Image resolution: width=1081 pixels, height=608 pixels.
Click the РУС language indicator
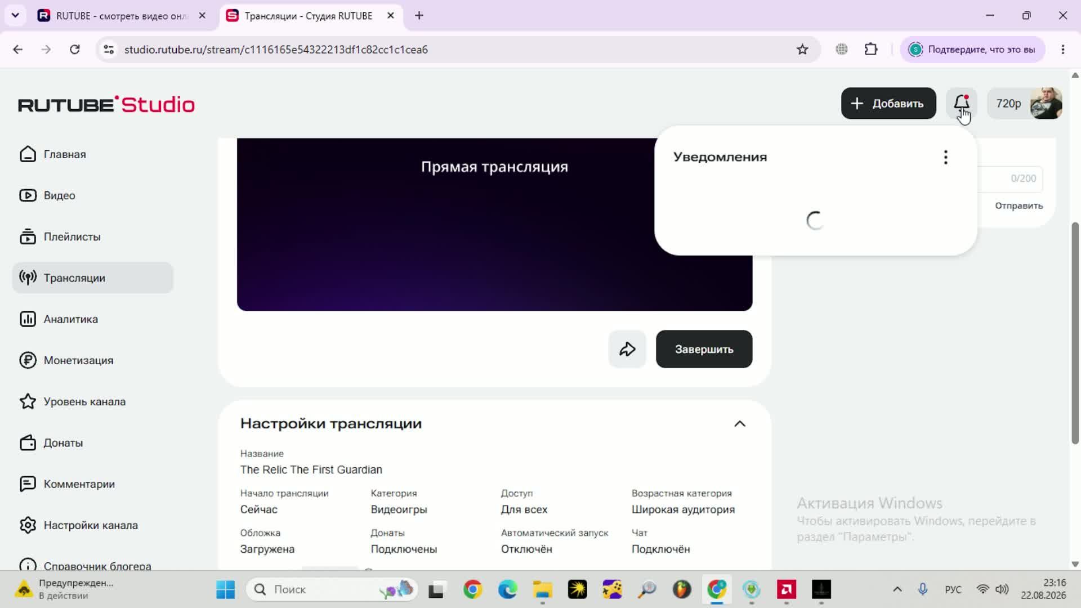pos(953,589)
